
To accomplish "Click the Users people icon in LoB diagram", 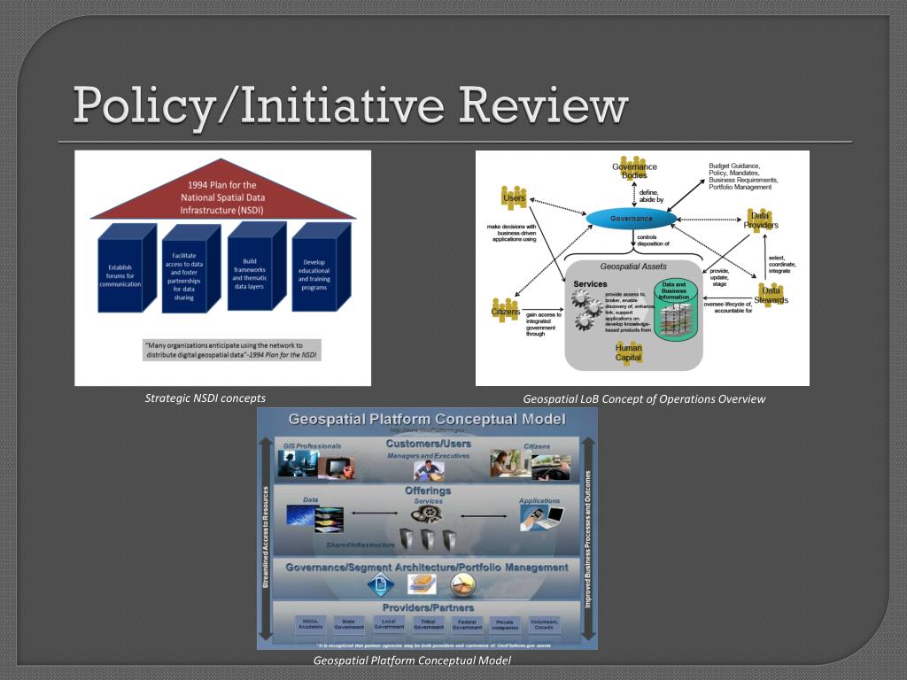I will [514, 197].
